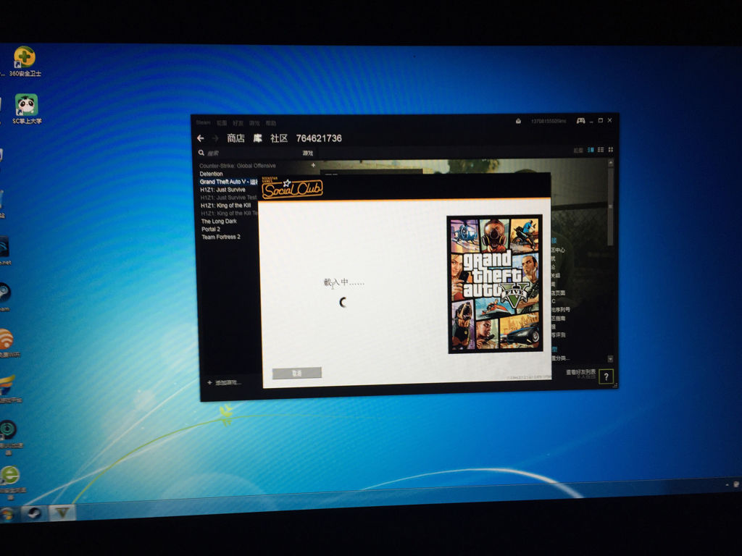Click the Steam library scrollbar up arrow
The width and height of the screenshot is (742, 556).
(610, 163)
